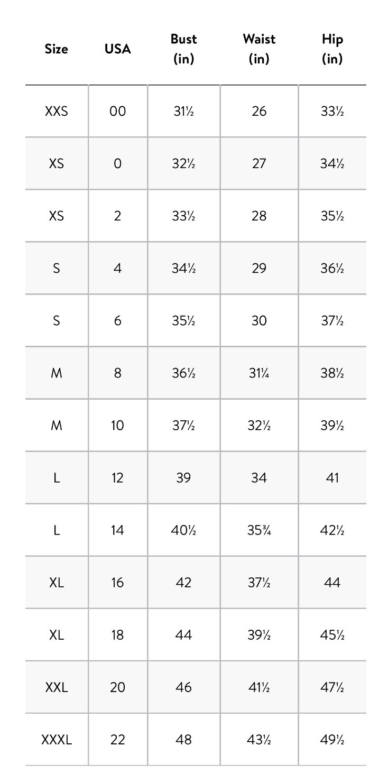
Task: Select the bust value 48 cell
Action: tap(183, 739)
